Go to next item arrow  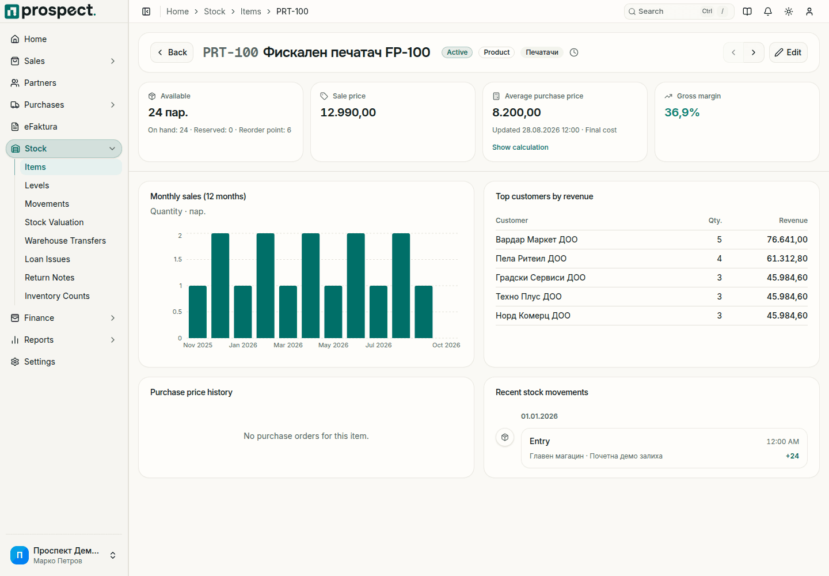pyautogui.click(x=754, y=52)
